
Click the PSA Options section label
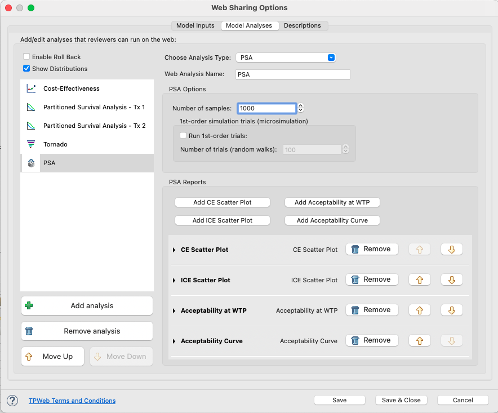188,89
